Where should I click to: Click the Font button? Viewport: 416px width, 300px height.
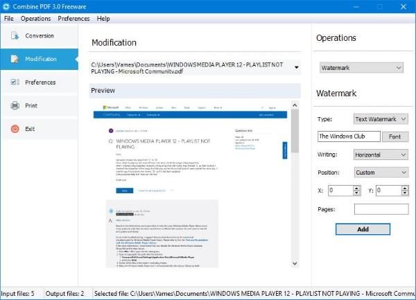click(x=395, y=136)
